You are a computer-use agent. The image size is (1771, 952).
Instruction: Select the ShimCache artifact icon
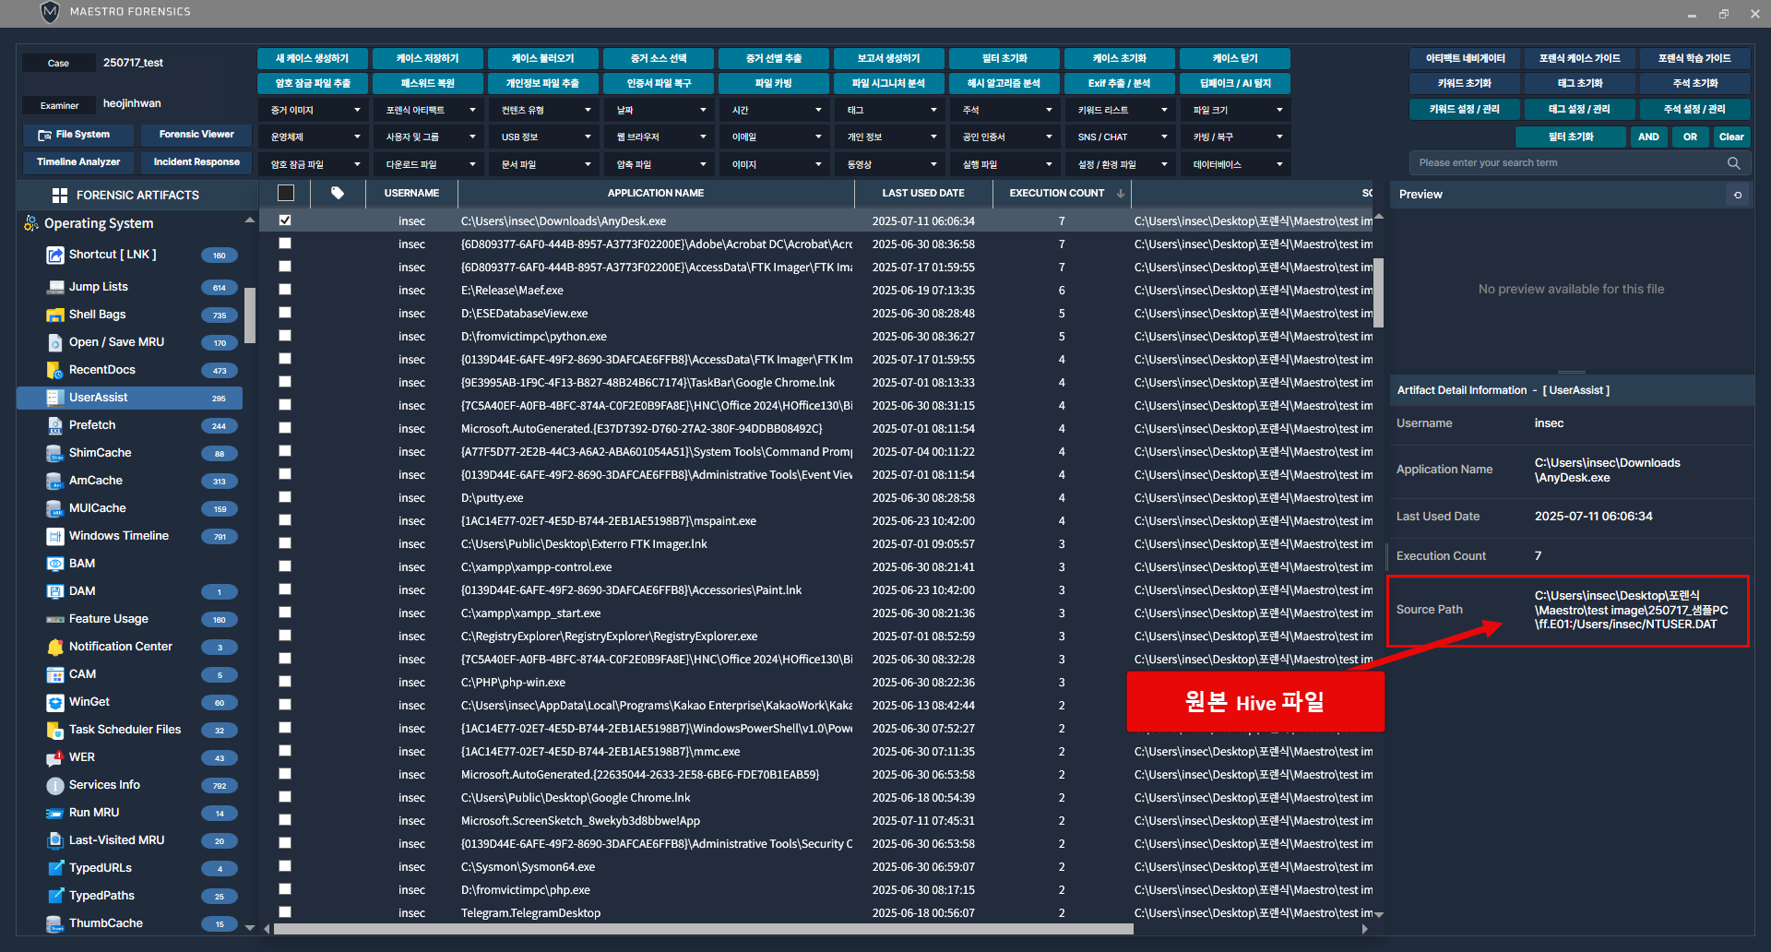55,453
